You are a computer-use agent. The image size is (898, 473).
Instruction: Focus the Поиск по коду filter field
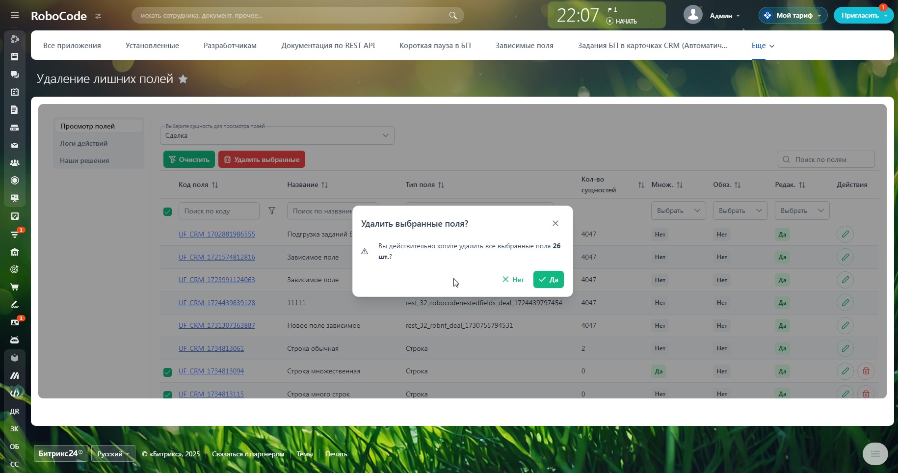tap(219, 210)
